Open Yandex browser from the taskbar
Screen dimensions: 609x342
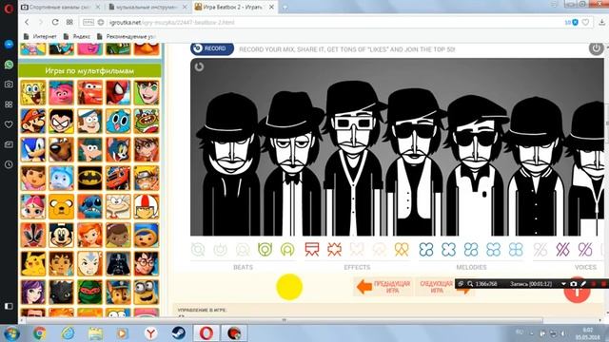tap(150, 333)
